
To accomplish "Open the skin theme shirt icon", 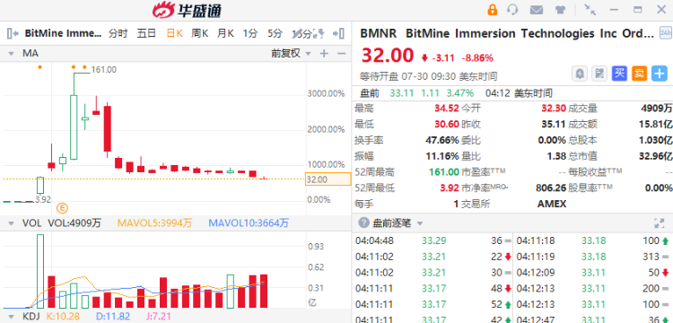I will coord(560,10).
